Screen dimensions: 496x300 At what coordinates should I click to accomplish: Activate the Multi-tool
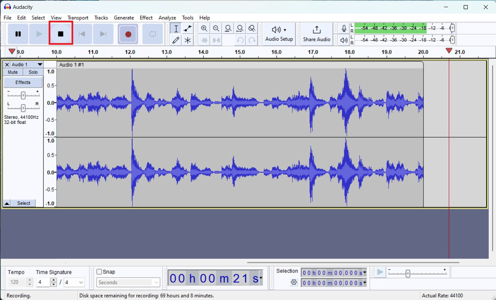188,40
